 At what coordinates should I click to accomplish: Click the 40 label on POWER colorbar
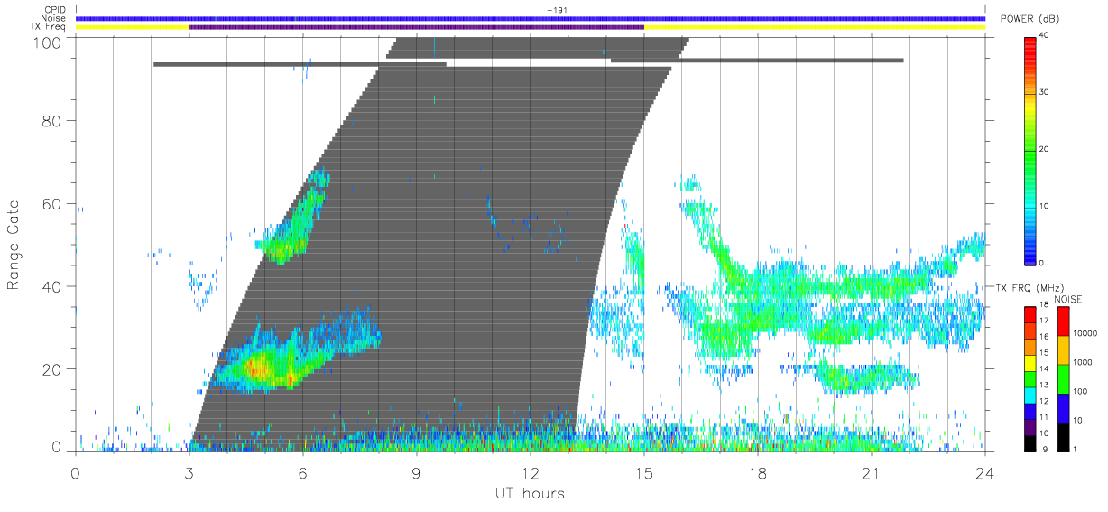coord(1045,36)
